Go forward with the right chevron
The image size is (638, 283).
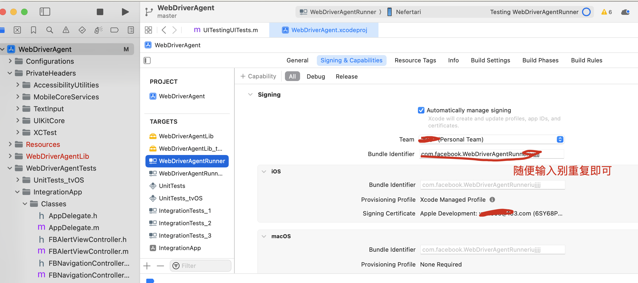click(175, 30)
